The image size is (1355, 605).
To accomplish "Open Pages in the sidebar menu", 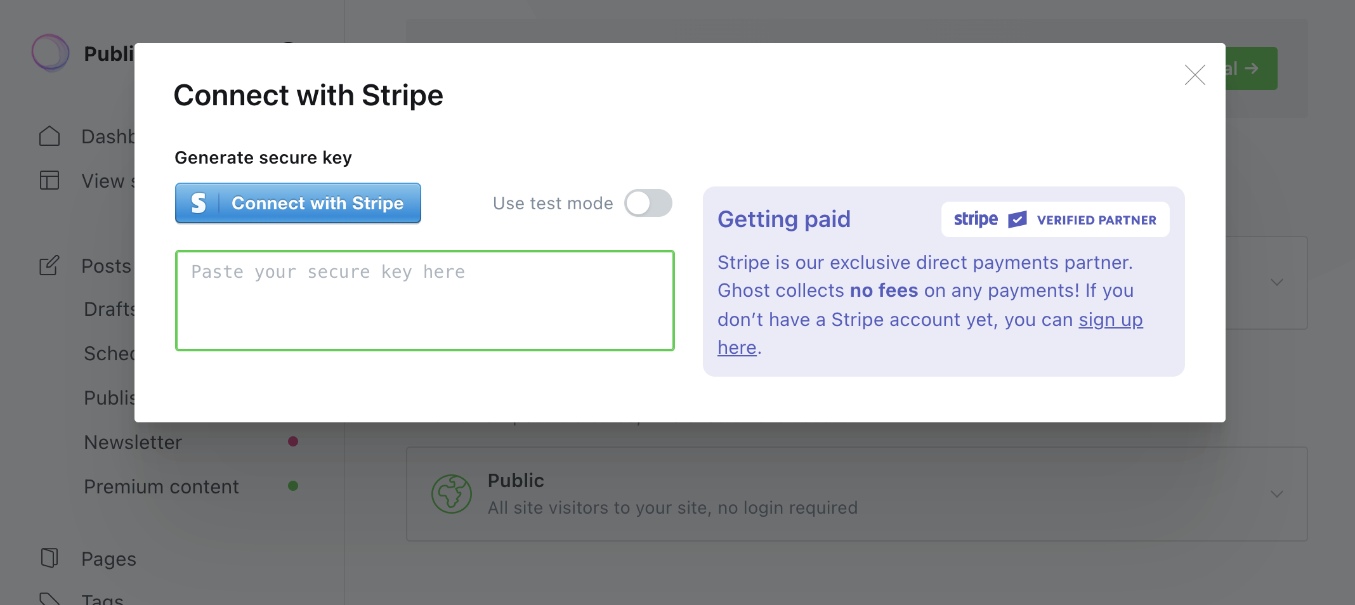I will click(108, 559).
